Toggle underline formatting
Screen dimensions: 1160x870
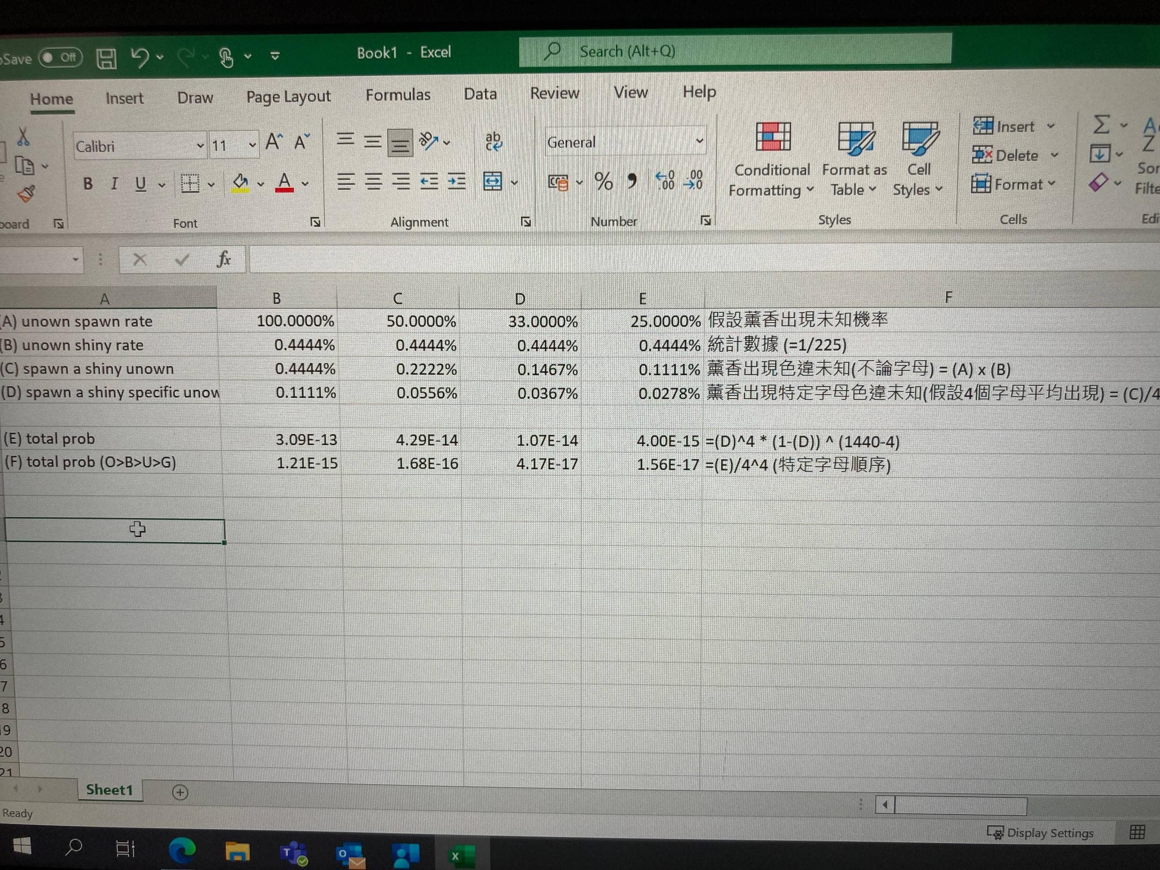[140, 183]
